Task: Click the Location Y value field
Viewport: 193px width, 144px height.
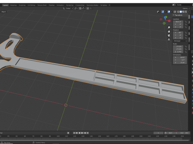Action: coord(178,24)
